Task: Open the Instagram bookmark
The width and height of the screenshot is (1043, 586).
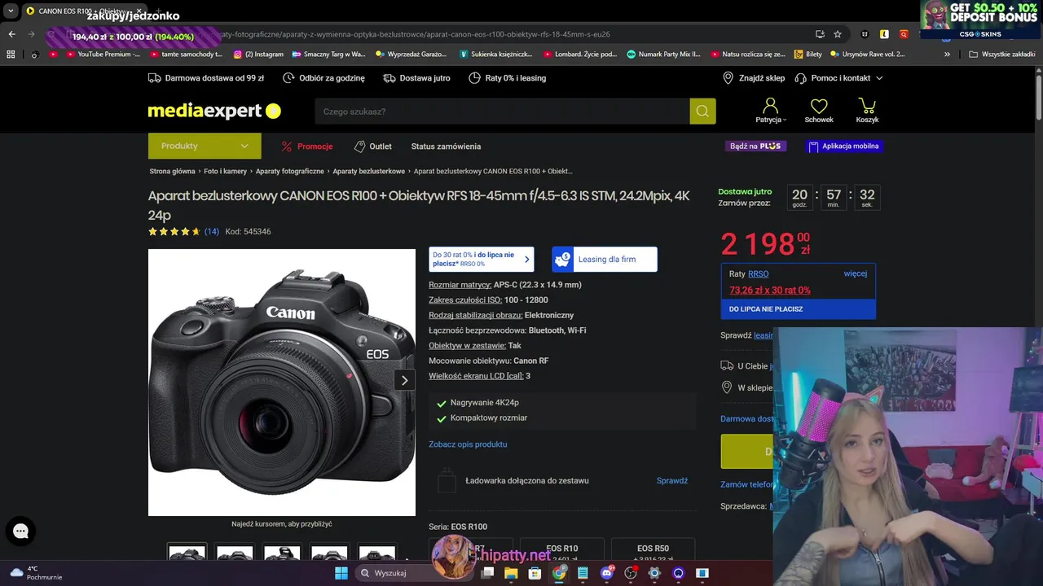Action: [x=258, y=55]
